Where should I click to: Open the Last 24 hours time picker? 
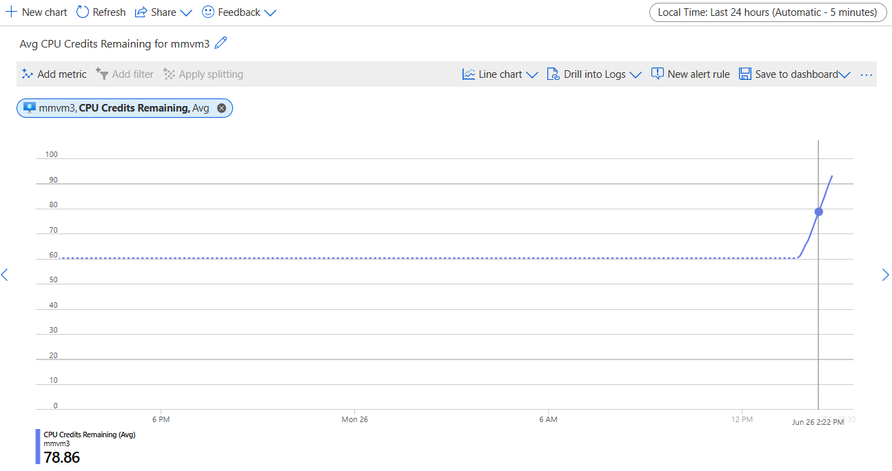pyautogui.click(x=767, y=12)
